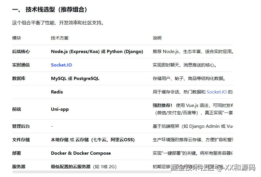The width and height of the screenshot is (261, 177).
Task: Click the Docker & Docker Compose cell
Action: (81, 153)
